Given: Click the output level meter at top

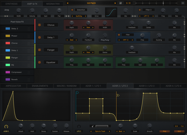Looking at the screenshot, I should (156, 3).
